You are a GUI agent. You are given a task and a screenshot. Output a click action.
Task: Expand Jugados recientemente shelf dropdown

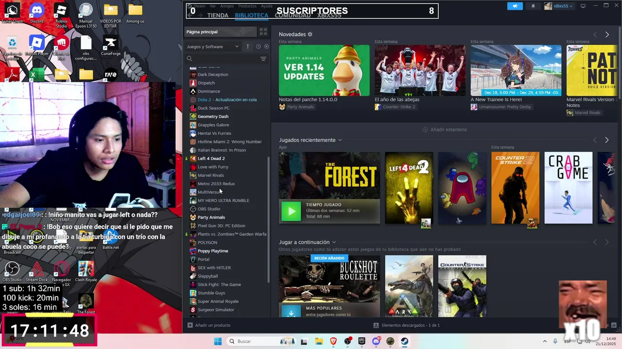pyautogui.click(x=340, y=140)
